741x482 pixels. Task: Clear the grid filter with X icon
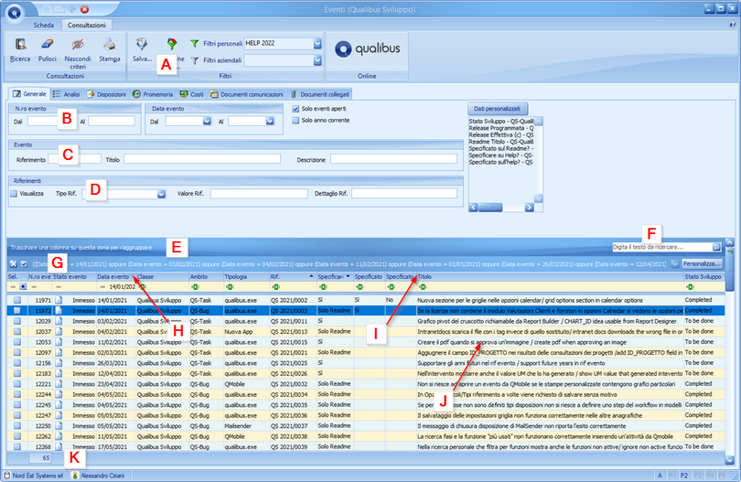[13, 264]
